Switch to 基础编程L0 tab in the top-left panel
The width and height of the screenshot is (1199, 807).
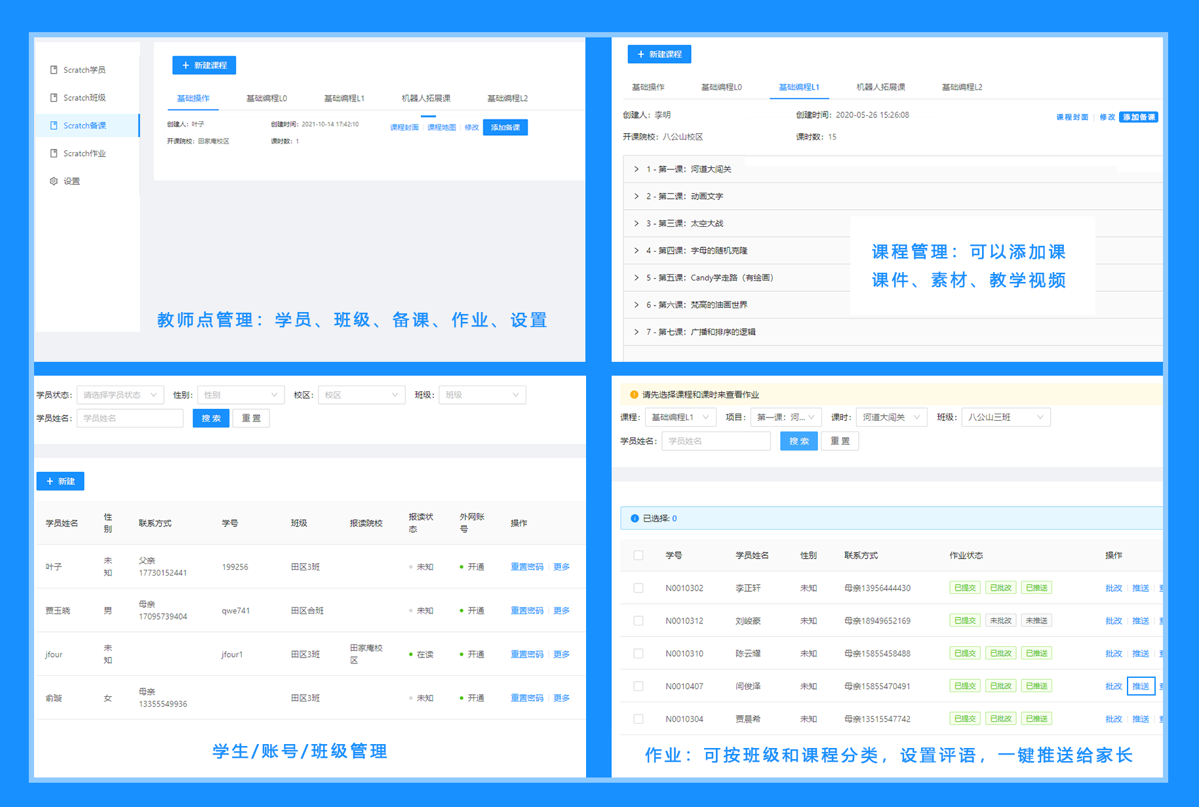[267, 98]
